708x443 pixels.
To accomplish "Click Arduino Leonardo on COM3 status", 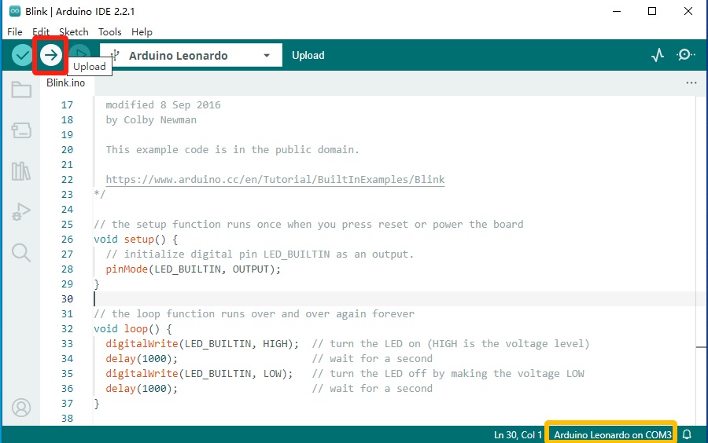I will click(612, 434).
